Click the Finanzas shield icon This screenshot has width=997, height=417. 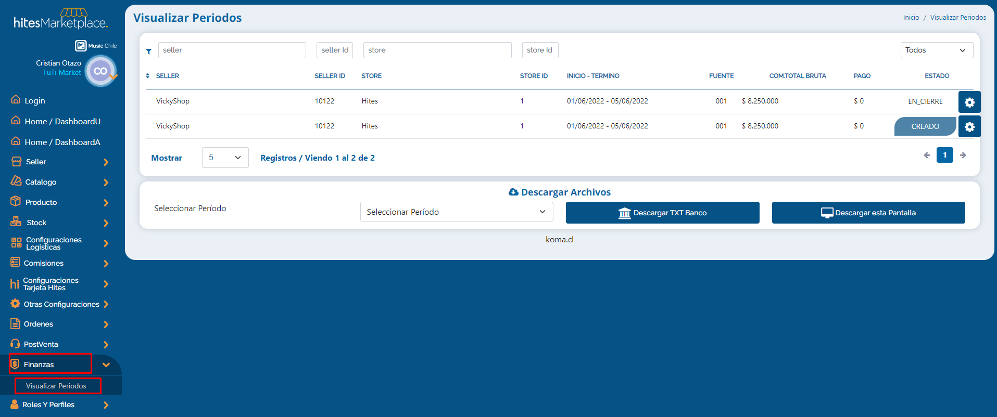pyautogui.click(x=15, y=364)
